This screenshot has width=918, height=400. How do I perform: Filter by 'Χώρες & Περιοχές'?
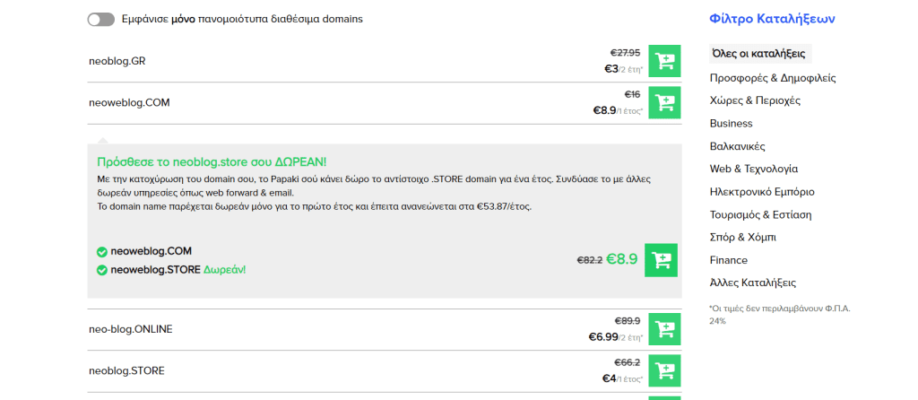(x=755, y=100)
